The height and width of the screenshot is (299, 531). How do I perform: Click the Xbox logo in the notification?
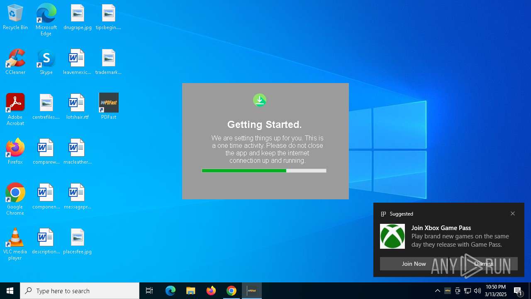(x=392, y=236)
